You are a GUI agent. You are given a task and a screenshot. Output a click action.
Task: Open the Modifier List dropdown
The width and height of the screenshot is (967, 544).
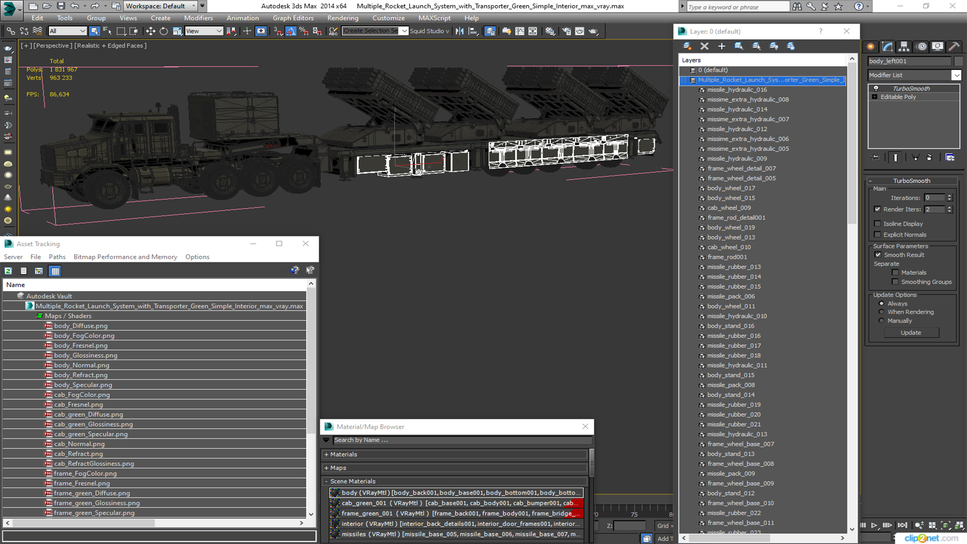click(956, 75)
